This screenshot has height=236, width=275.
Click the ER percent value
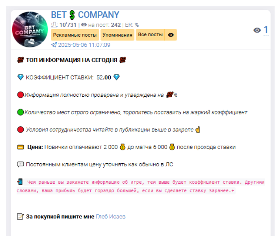click(137, 25)
